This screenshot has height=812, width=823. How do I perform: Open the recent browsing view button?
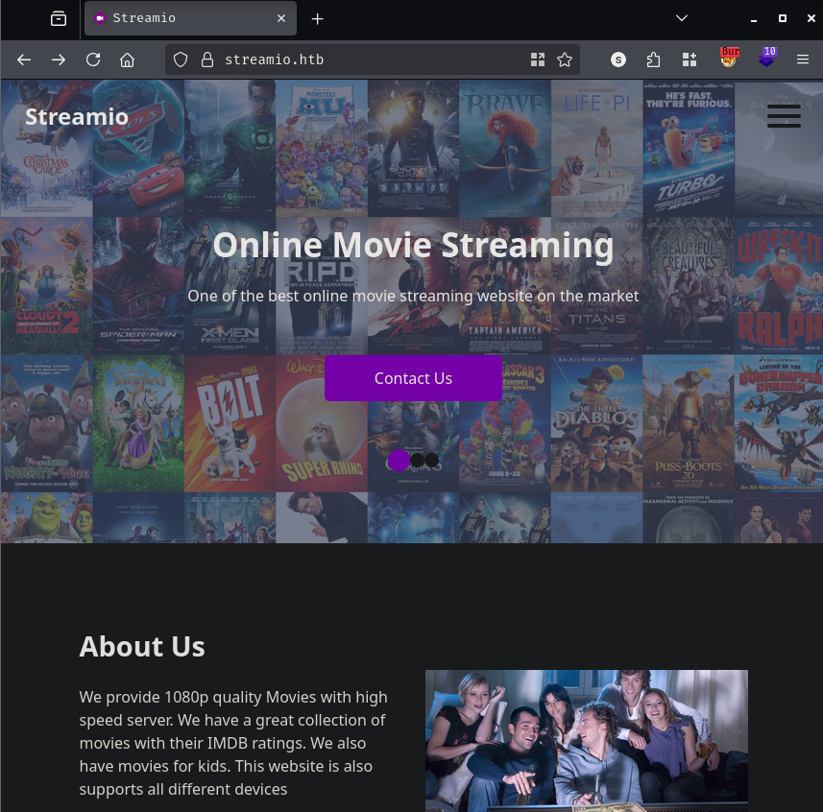[59, 18]
